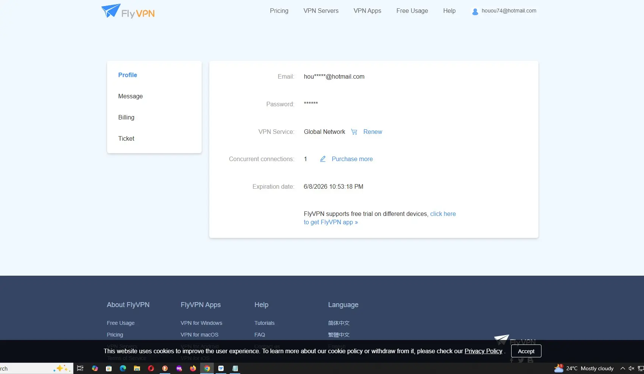644x374 pixels.
Task: Launch Opera browser from the taskbar
Action: point(151,368)
